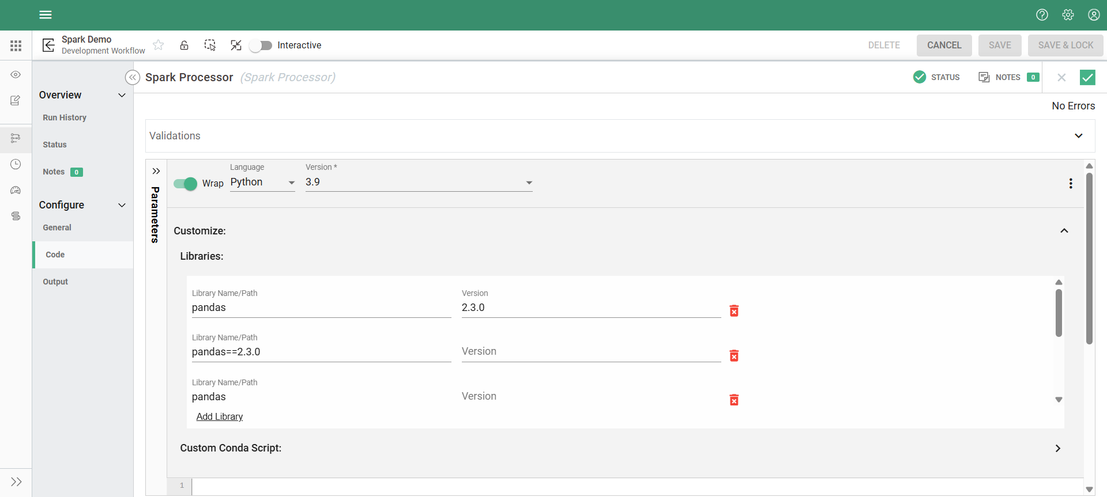Open the Version dropdown showing 3.9
The height and width of the screenshot is (497, 1107).
[x=419, y=183]
